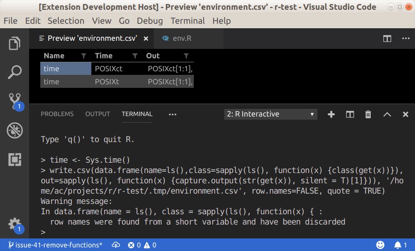Split the terminal panel
Viewport: 415px width, 251px height.
350,114
